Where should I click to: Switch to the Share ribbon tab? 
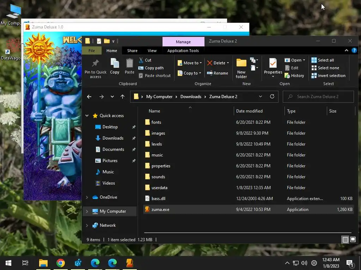point(133,51)
